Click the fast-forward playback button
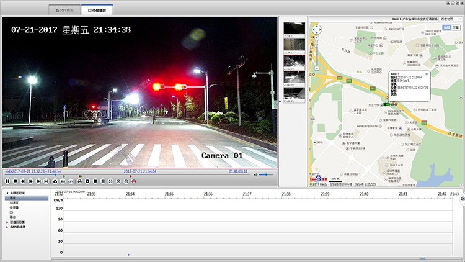The height and width of the screenshot is (262, 465). pyautogui.click(x=30, y=181)
